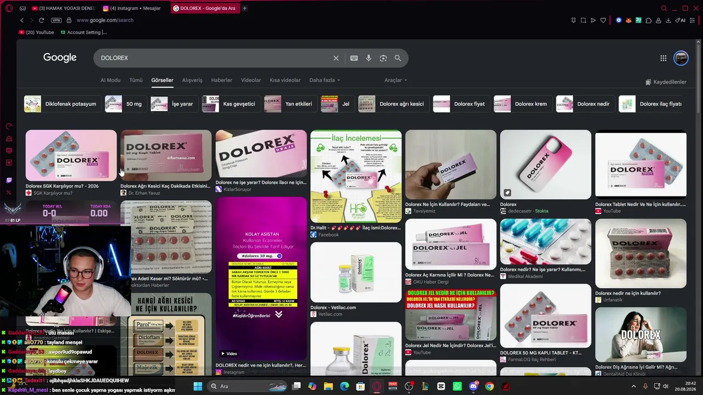Open the 'Haberler' tab
Image resolution: width=703 pixels, height=395 pixels.
tap(222, 80)
